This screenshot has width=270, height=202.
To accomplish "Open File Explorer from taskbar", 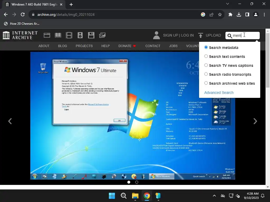I will pyautogui.click(x=135, y=196).
